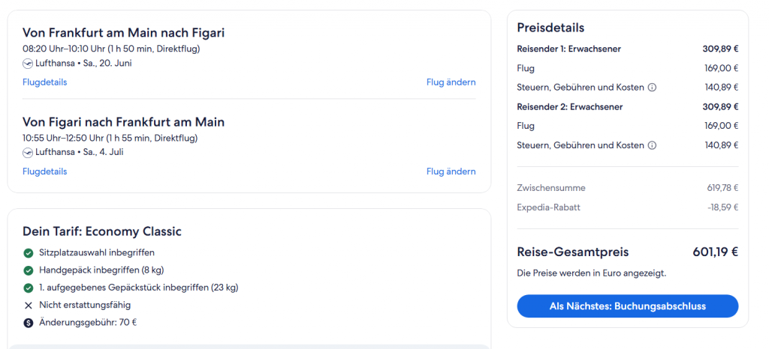This screenshot has height=349, width=769.
Task: Click Flug ändern for the outbound flight
Action: pos(451,82)
